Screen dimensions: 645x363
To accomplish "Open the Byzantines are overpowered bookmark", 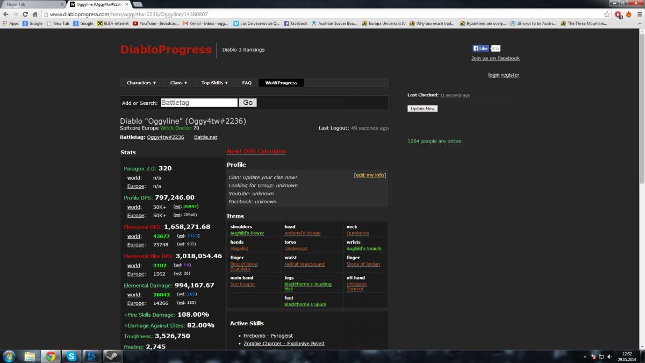I will pos(483,24).
